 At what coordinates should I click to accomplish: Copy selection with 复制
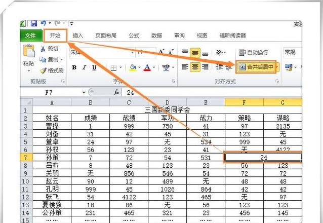[x=49, y=60]
